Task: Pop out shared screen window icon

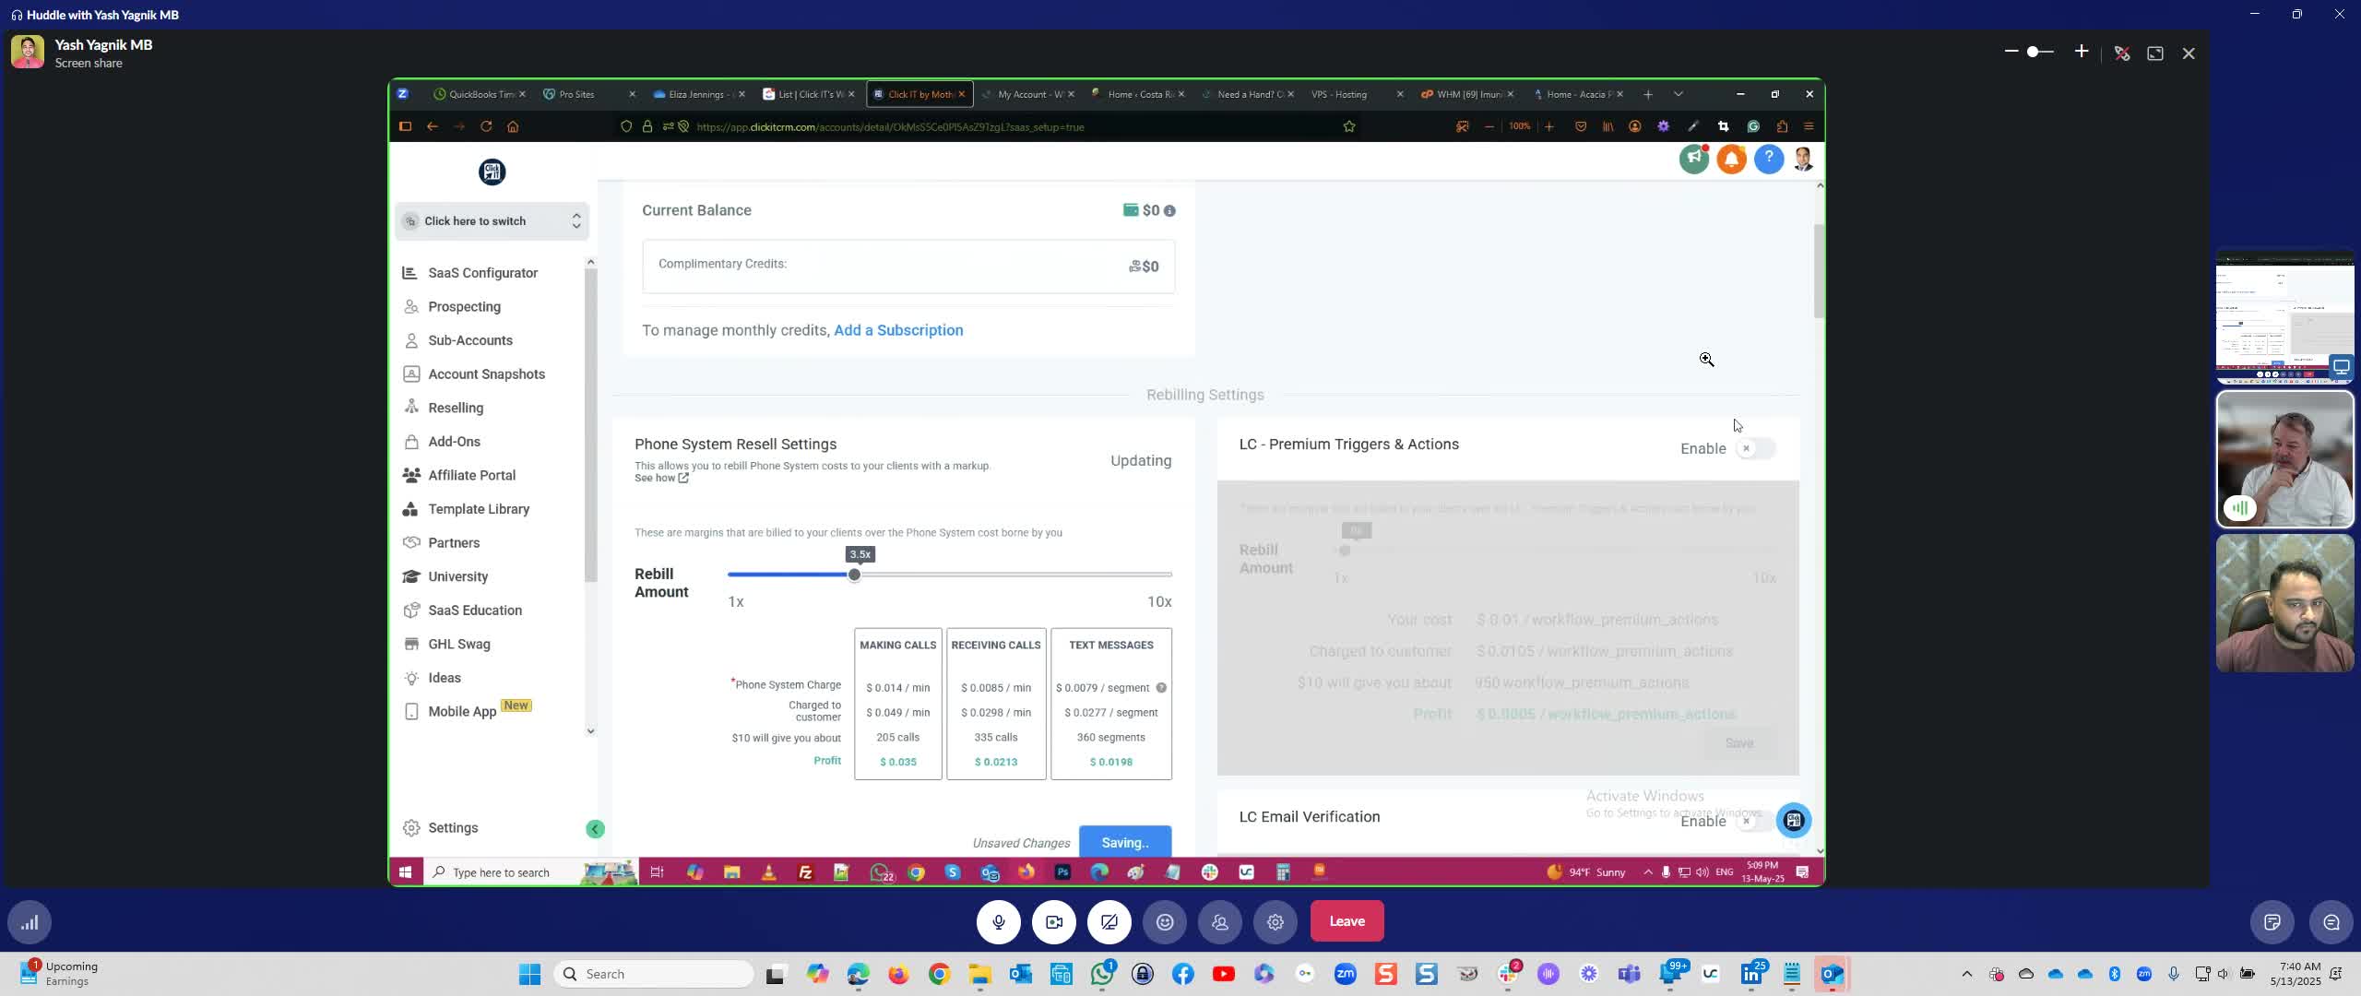Action: (x=2155, y=53)
